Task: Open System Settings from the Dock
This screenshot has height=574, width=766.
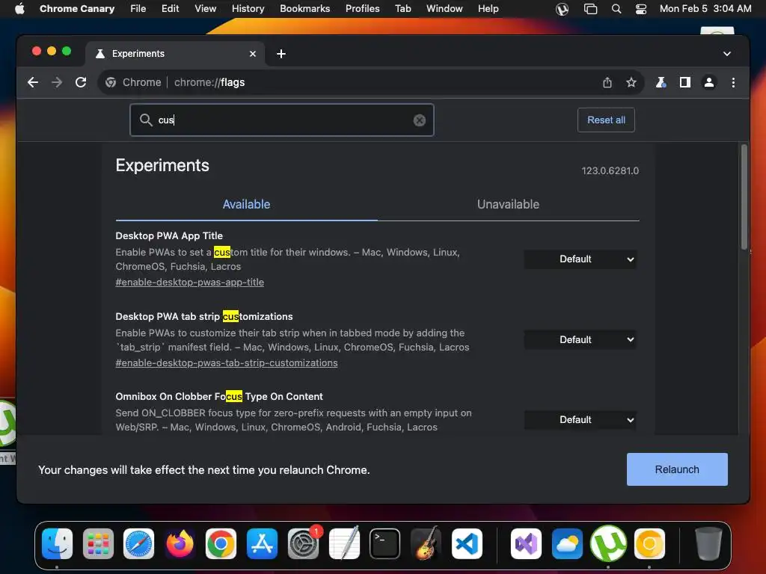Action: [304, 543]
